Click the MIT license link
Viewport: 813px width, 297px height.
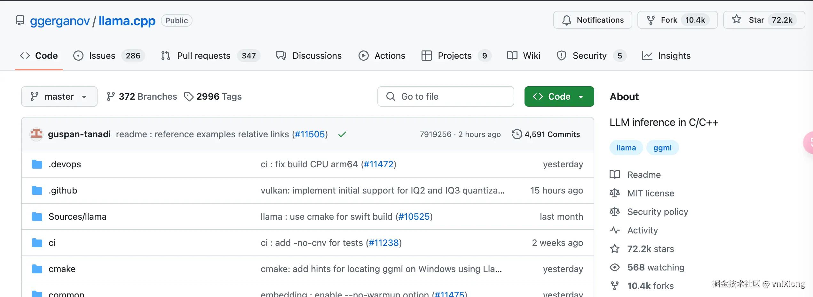pyautogui.click(x=651, y=193)
